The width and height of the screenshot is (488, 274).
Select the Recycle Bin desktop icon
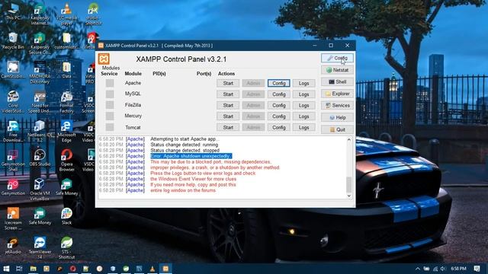pyautogui.click(x=13, y=41)
